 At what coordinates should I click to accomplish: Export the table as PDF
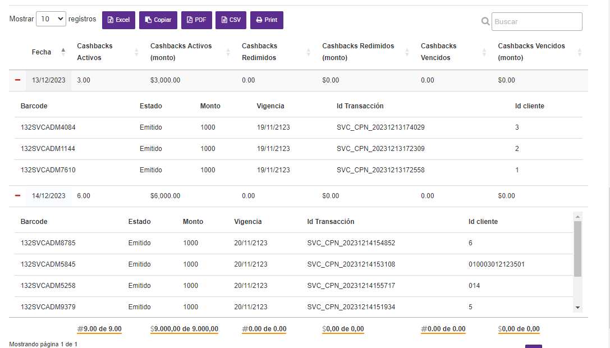(196, 20)
